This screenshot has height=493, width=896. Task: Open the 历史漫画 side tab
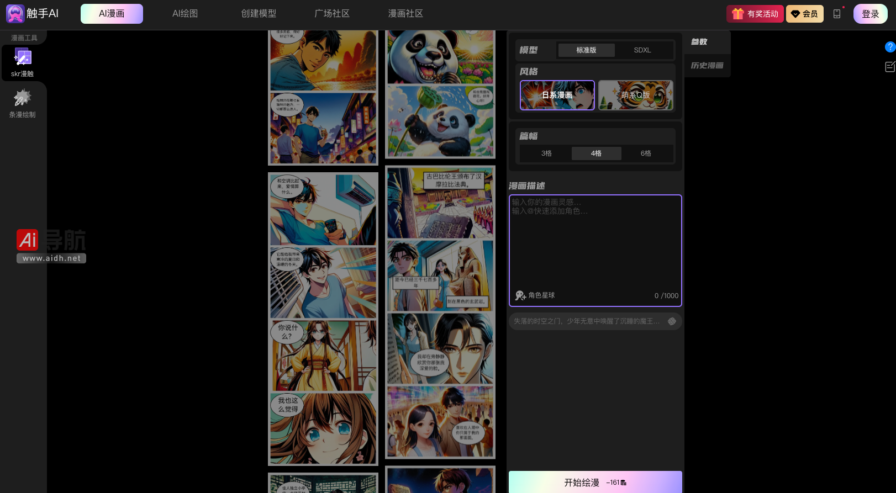pyautogui.click(x=707, y=66)
